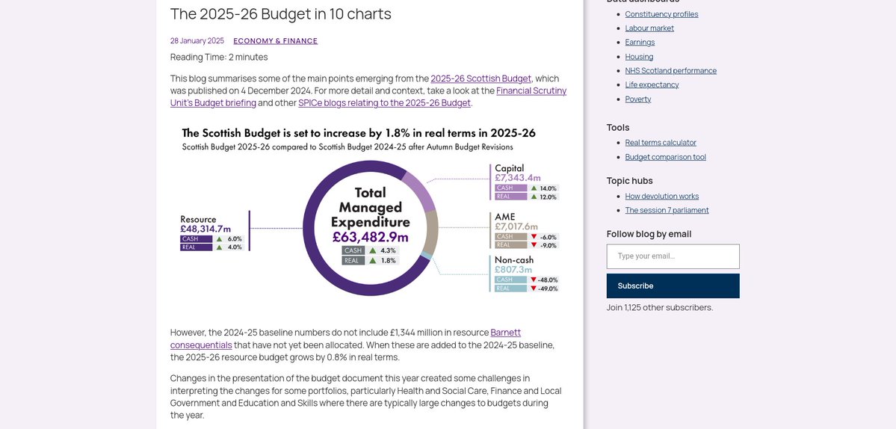
Task: Open Life expectancy dashboard link
Action: pyautogui.click(x=652, y=84)
